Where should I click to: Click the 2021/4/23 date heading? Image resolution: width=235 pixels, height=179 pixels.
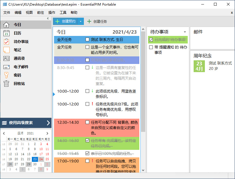(x=125, y=32)
